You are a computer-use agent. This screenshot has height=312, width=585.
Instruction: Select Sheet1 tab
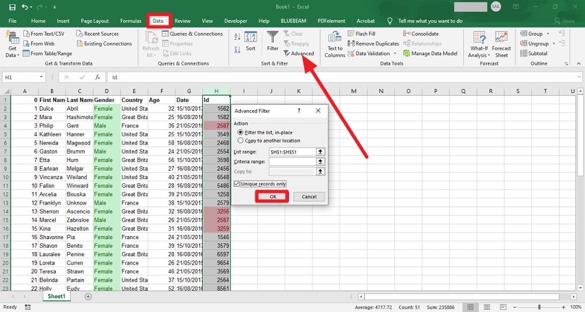tap(56, 296)
